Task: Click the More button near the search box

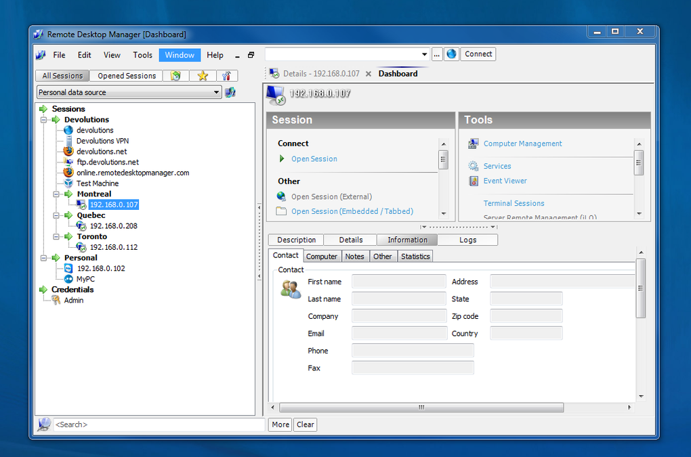Action: pyautogui.click(x=280, y=425)
